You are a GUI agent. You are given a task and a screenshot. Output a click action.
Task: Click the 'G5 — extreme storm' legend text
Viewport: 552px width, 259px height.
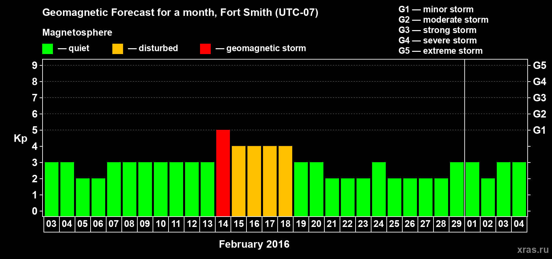pos(441,51)
